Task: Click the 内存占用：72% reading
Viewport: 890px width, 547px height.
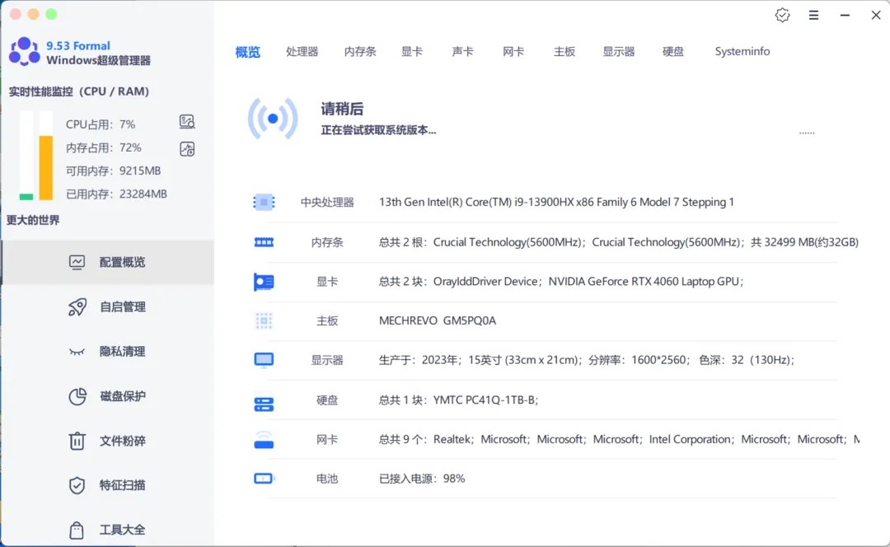Action: click(103, 147)
